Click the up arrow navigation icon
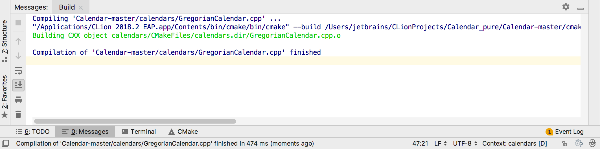Viewport: 600px width, 149px height. tap(18, 41)
